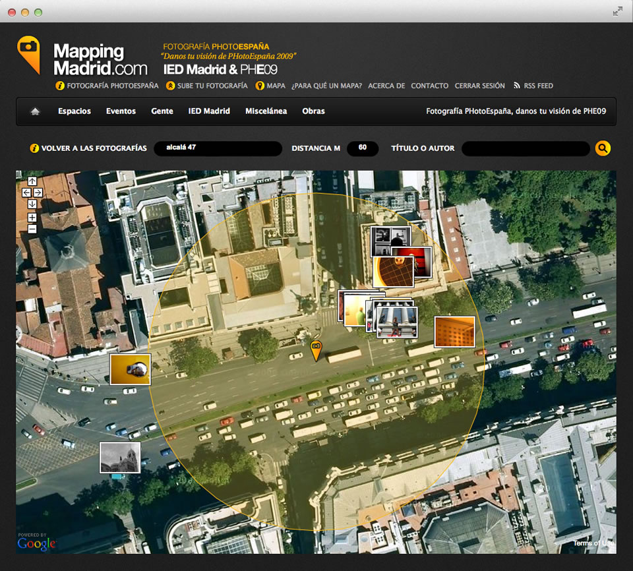Click Cerrar sesión to log out
Image resolution: width=633 pixels, height=571 pixels.
pyautogui.click(x=479, y=86)
